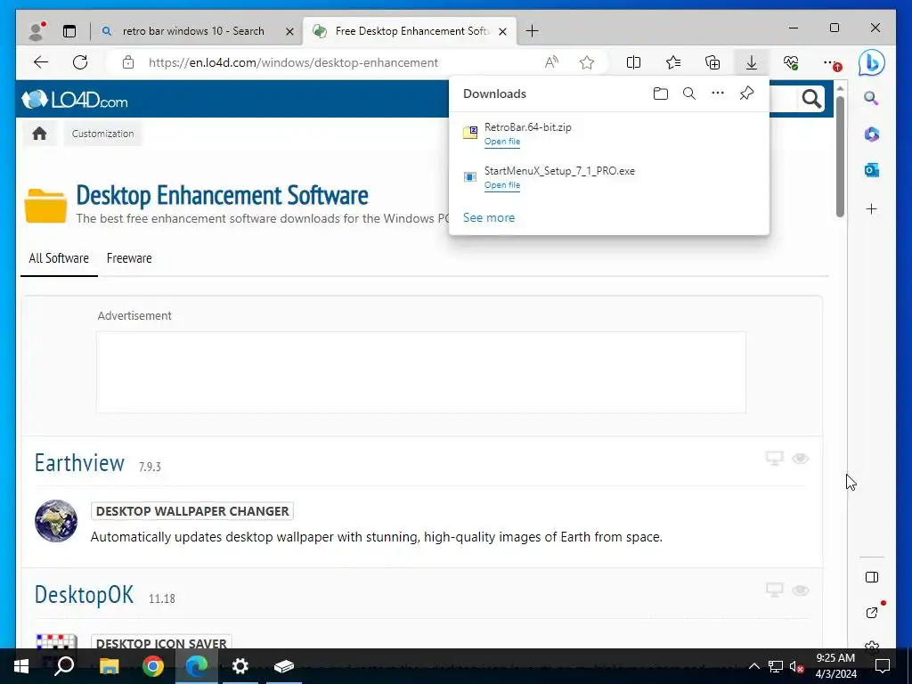Open a new browser tab

pyautogui.click(x=532, y=31)
